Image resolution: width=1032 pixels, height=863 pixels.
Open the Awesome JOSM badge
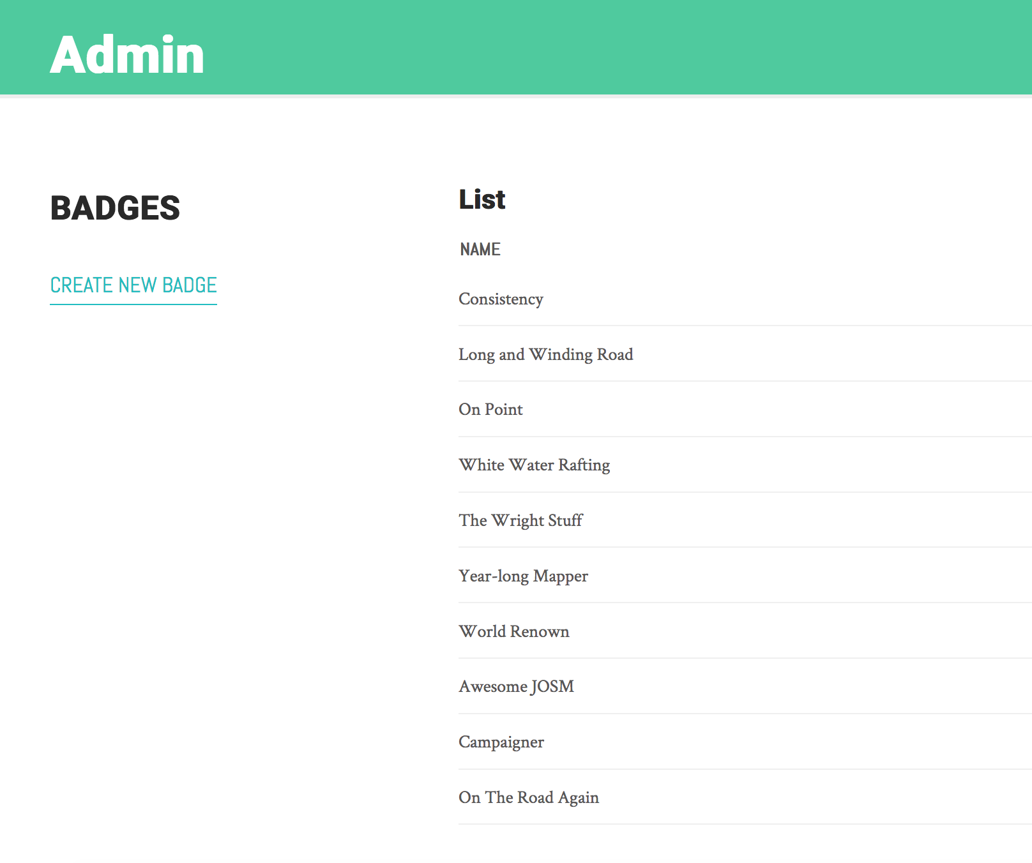click(x=516, y=687)
